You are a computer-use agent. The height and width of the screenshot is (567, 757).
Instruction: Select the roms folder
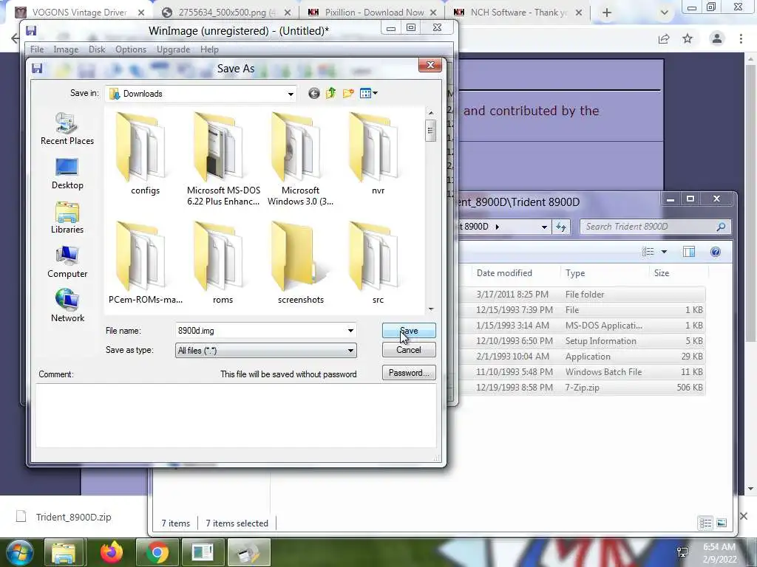coord(223,263)
